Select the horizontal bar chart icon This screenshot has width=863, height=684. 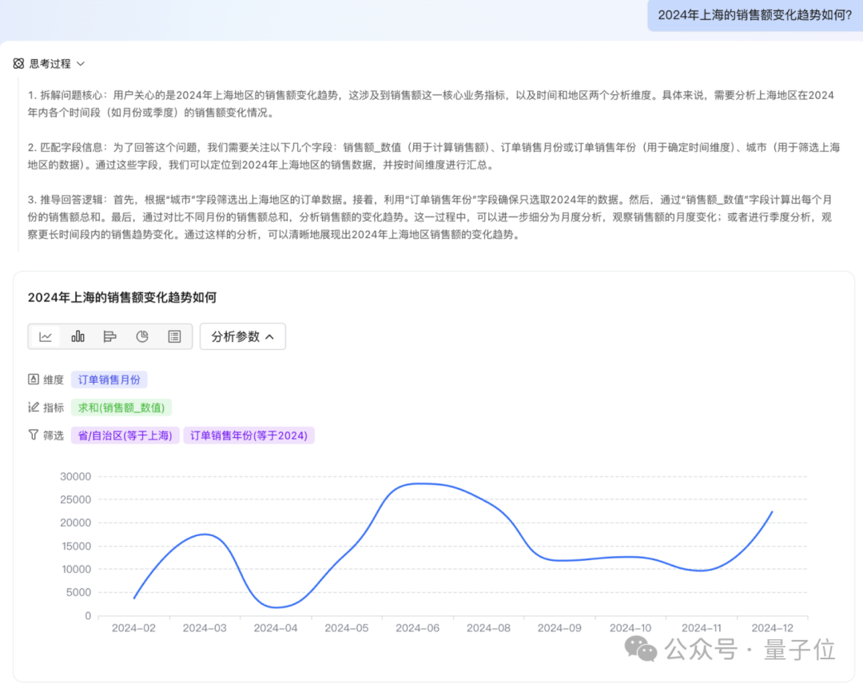click(x=110, y=336)
